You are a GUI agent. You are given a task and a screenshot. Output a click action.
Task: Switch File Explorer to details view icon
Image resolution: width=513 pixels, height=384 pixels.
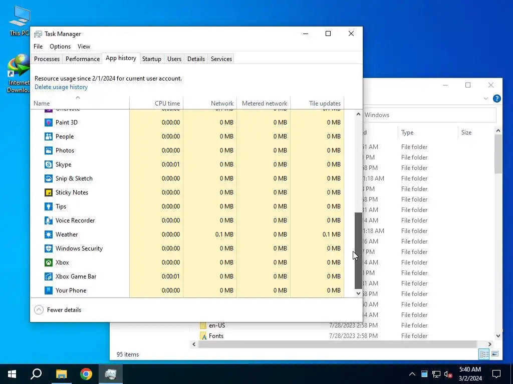[484, 354]
